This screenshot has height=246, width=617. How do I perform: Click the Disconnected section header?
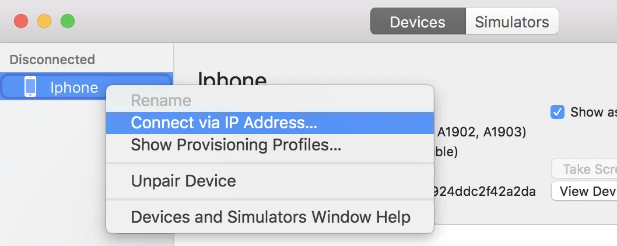click(52, 59)
